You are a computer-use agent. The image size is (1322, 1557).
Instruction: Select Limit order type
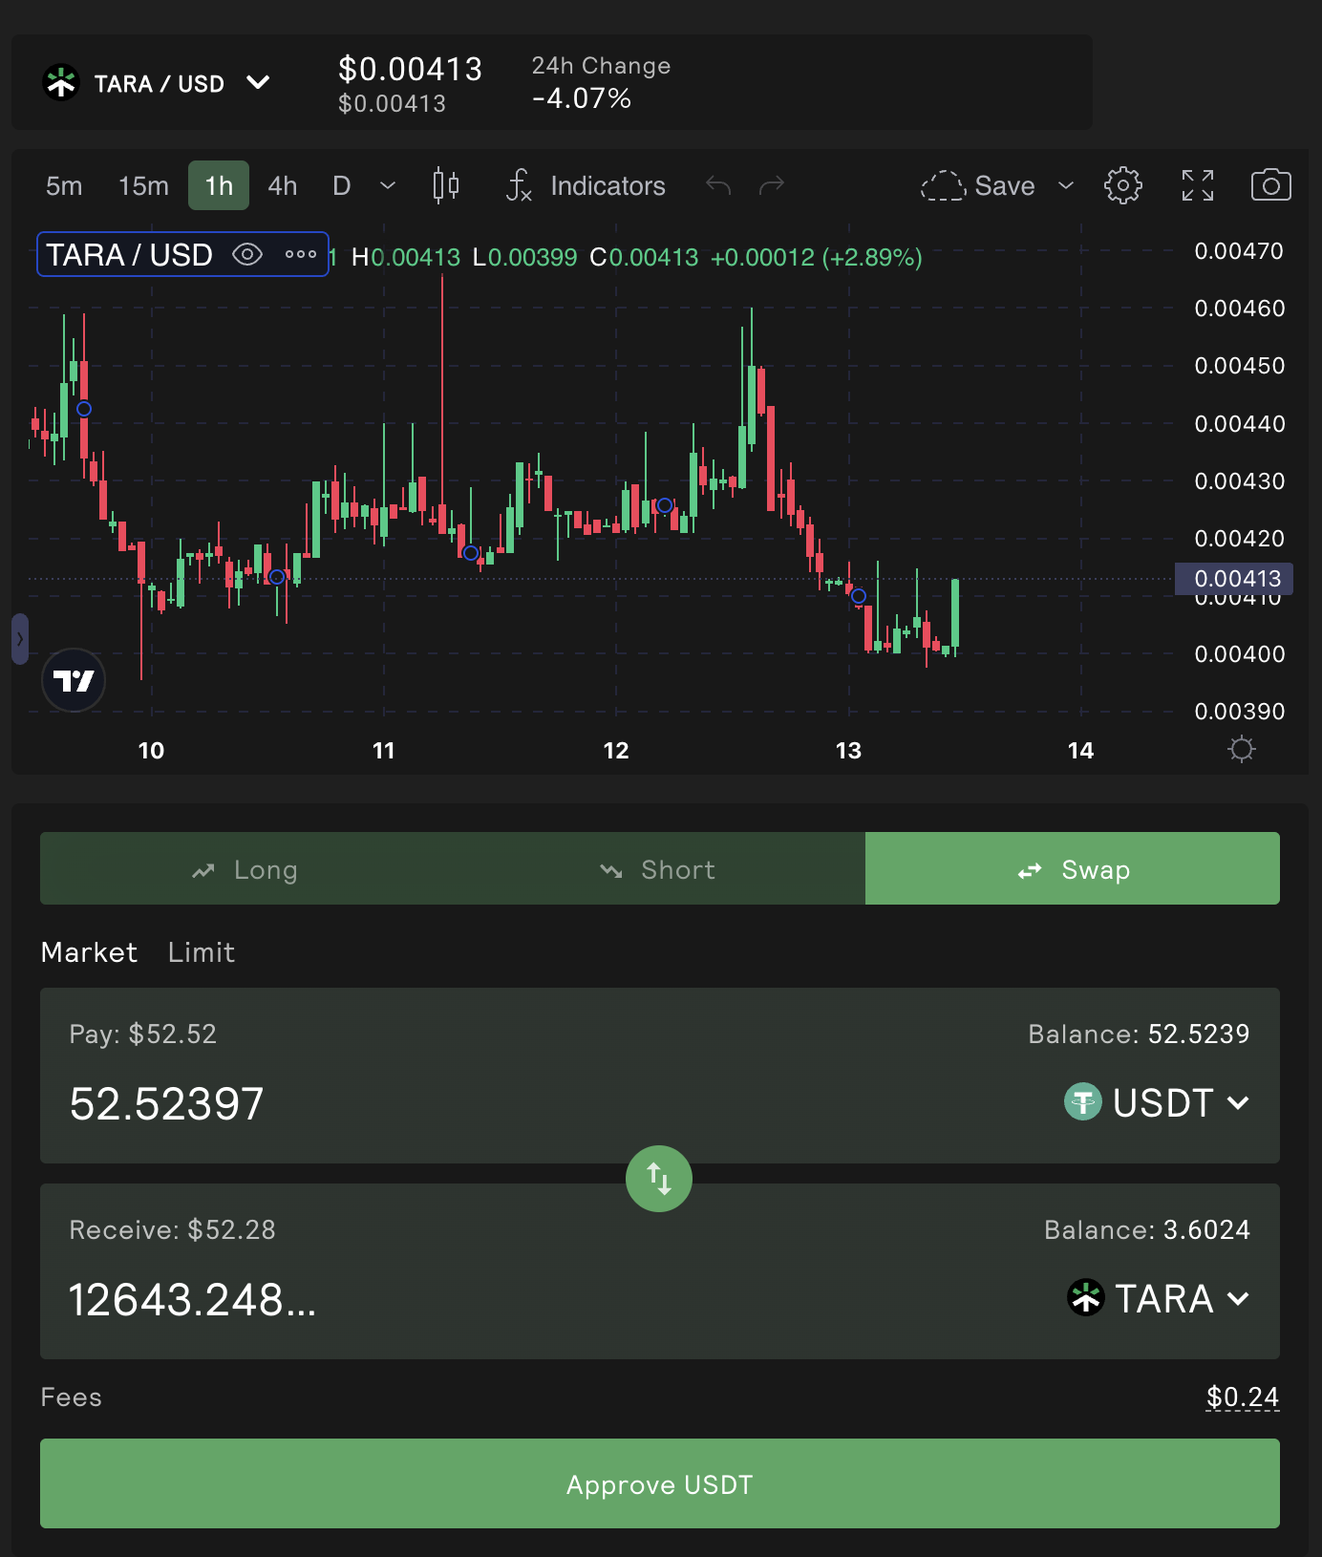pos(202,952)
